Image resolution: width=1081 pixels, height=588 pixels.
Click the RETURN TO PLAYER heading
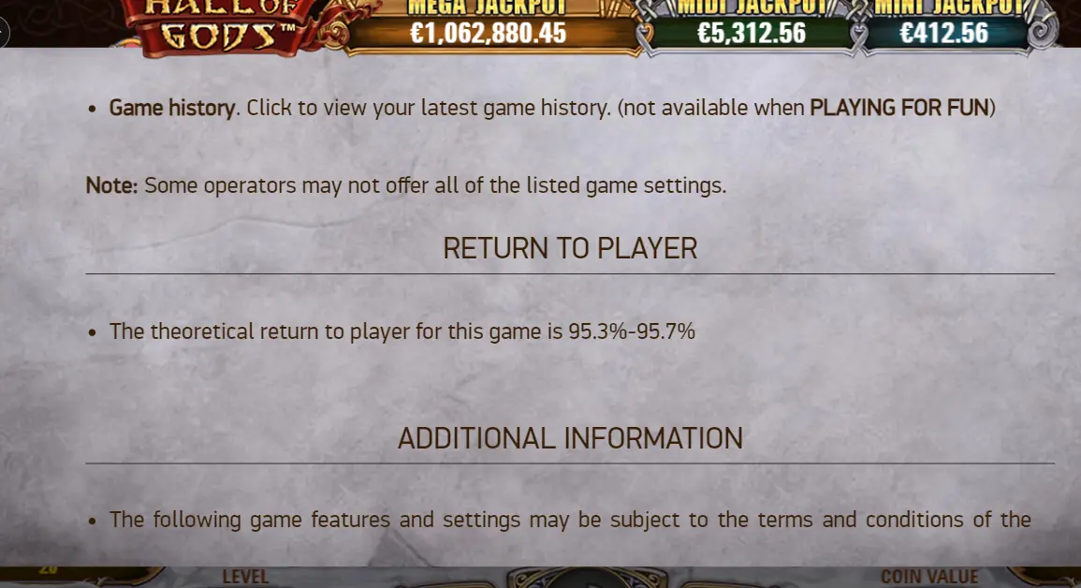pos(570,249)
